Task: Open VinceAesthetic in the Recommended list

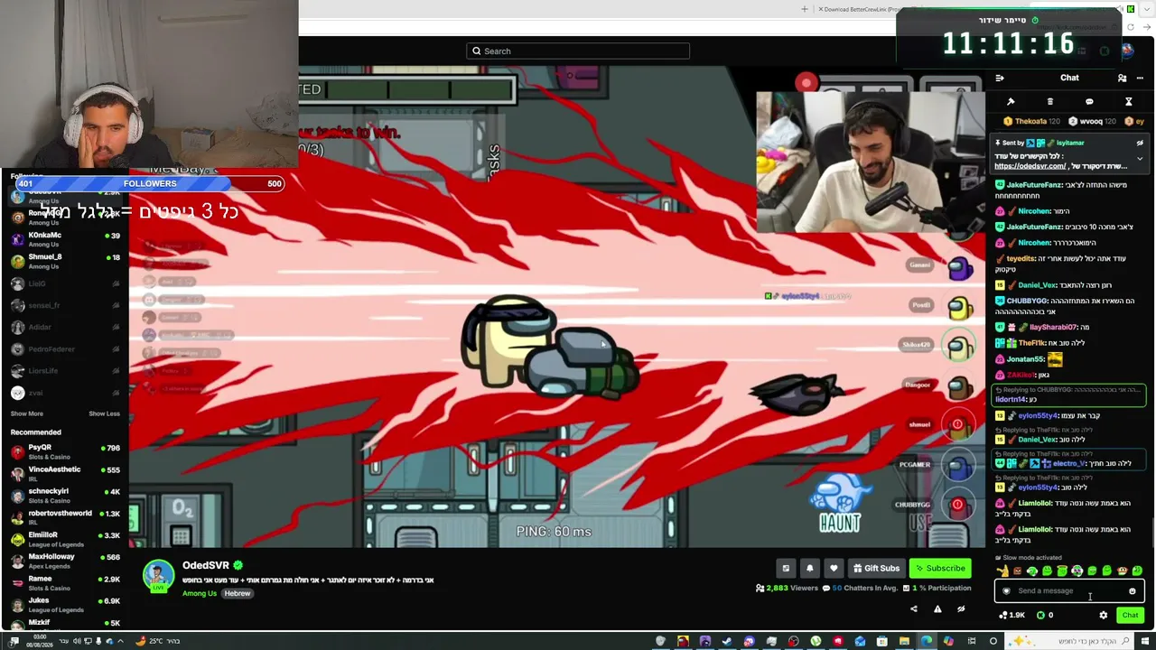Action: (65, 473)
